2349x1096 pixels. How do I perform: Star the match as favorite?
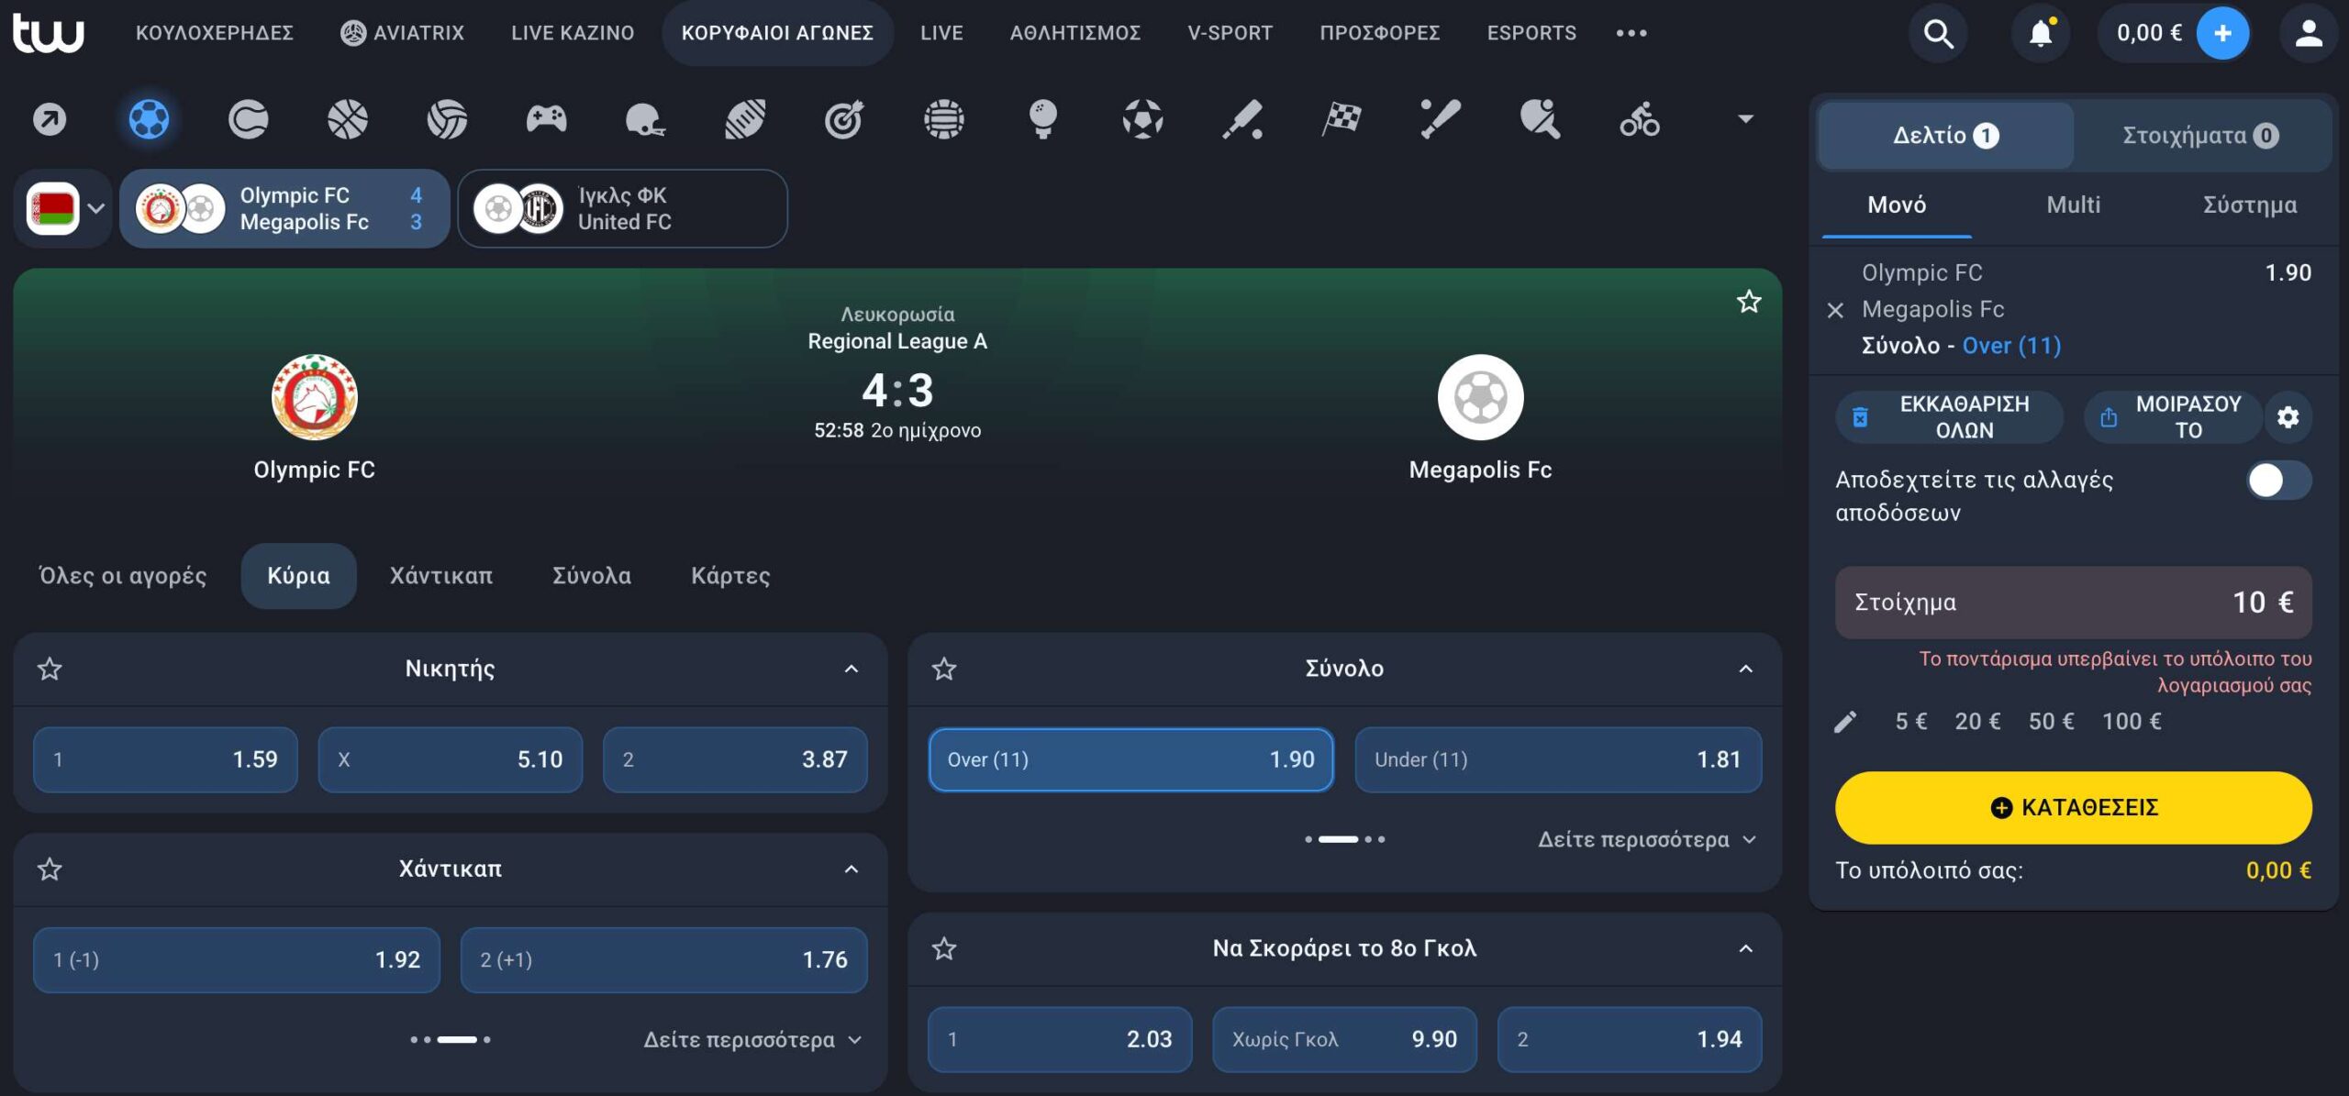(1748, 302)
